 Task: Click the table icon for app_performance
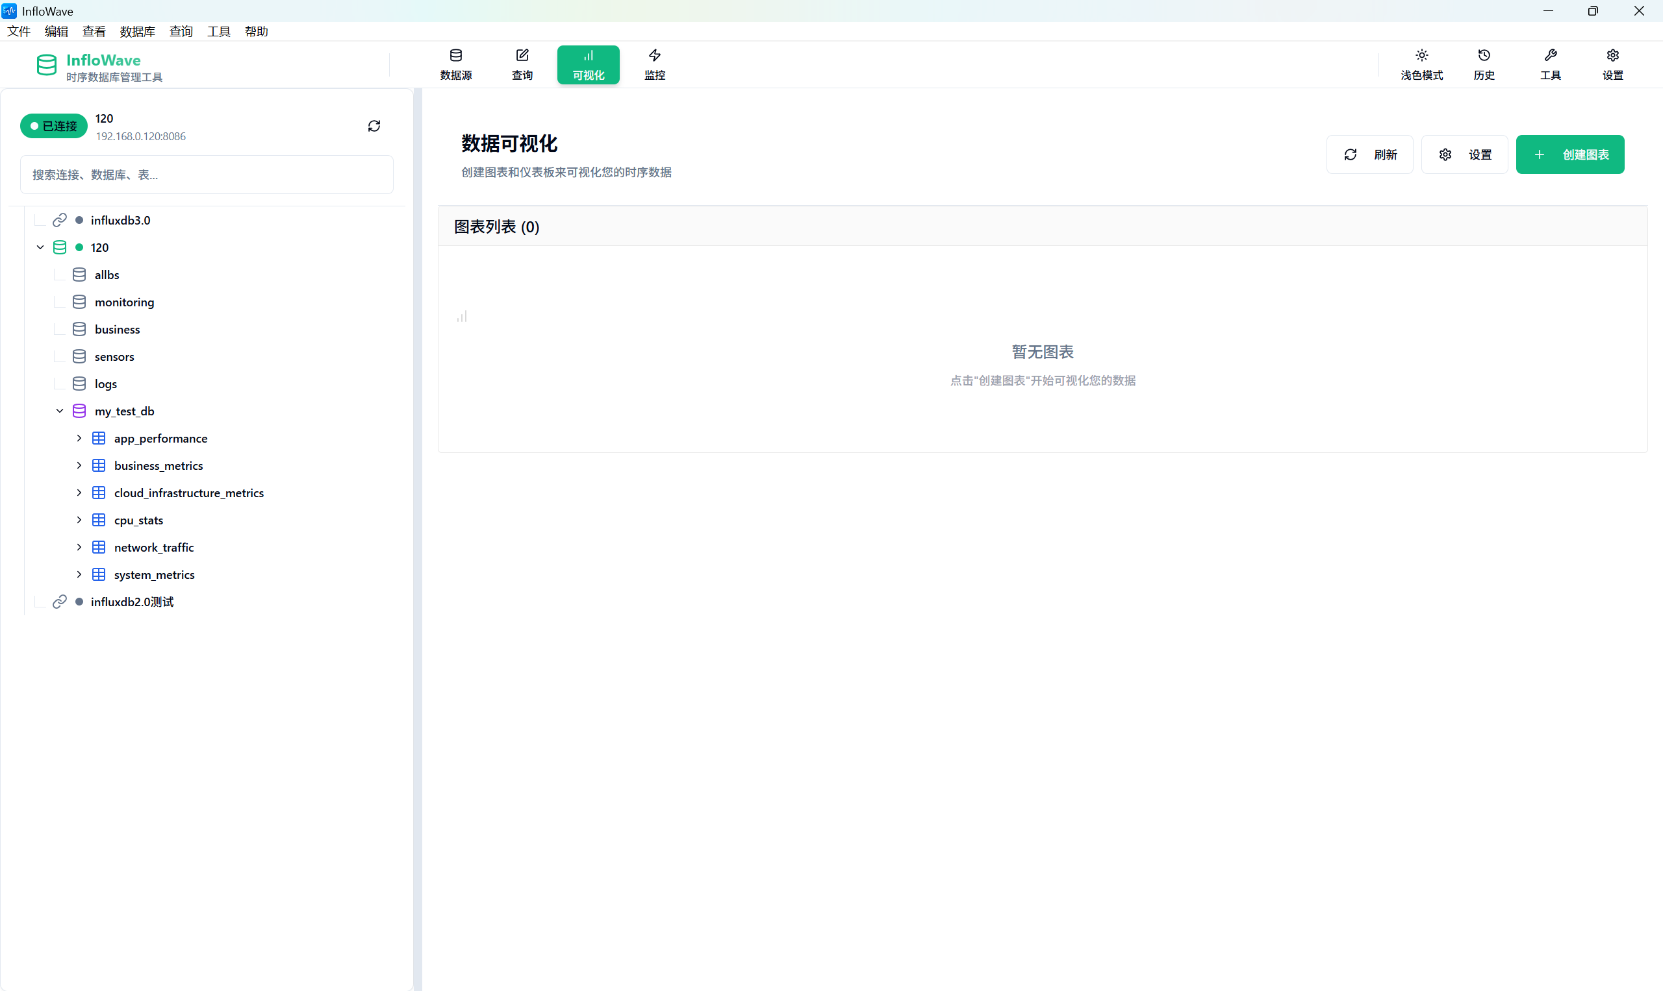98,438
